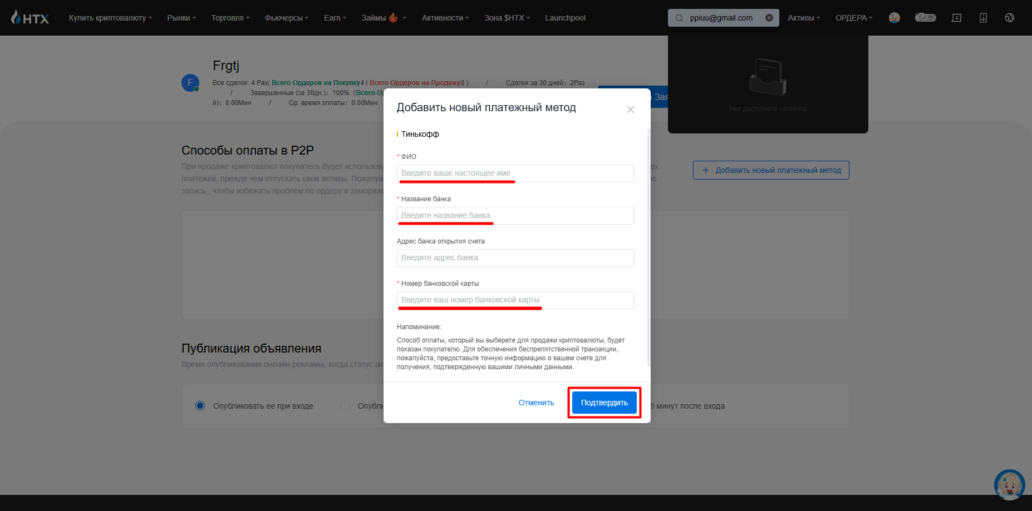Expand the Earn dropdown
This screenshot has height=511, width=1032.
(335, 18)
